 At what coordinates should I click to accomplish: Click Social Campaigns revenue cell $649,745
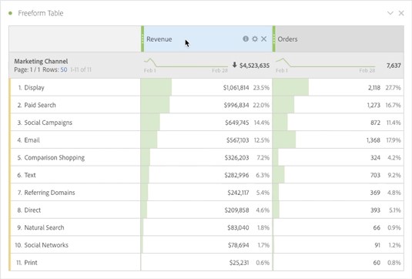[x=236, y=123]
